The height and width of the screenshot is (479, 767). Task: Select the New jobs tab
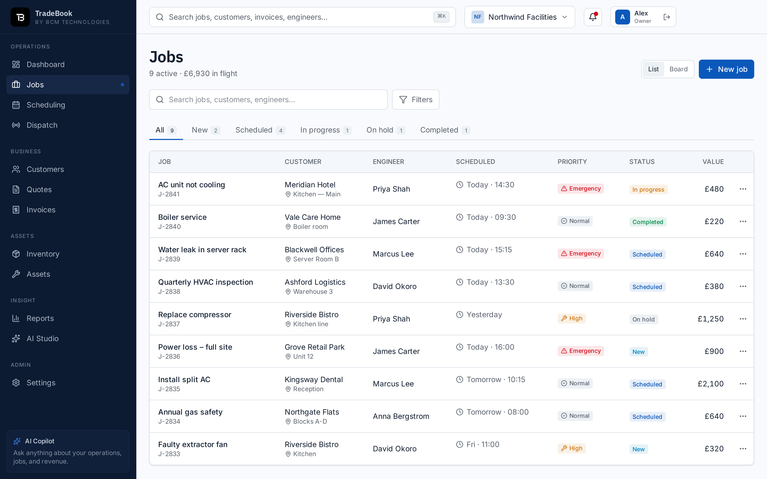pos(206,130)
